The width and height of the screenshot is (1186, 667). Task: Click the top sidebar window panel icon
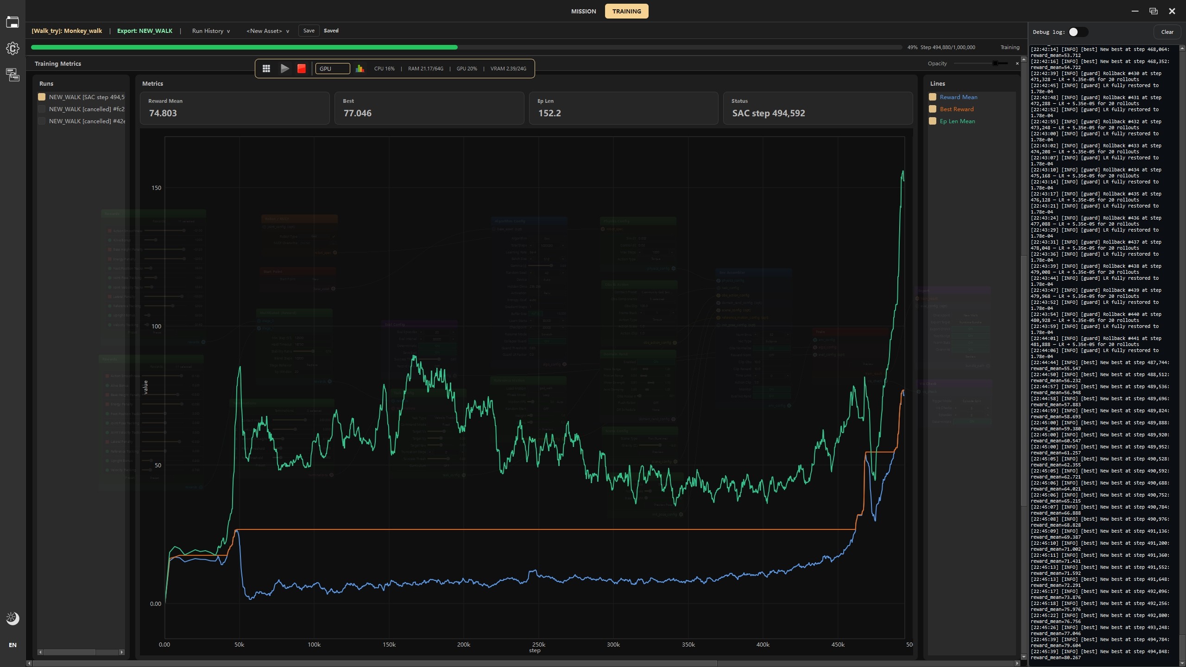13,22
